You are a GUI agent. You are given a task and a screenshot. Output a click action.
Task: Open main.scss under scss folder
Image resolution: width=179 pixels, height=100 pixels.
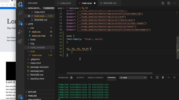click(x=40, y=55)
